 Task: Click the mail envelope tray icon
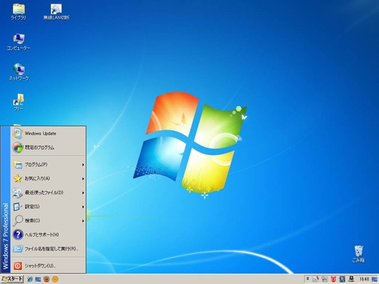pos(316,279)
